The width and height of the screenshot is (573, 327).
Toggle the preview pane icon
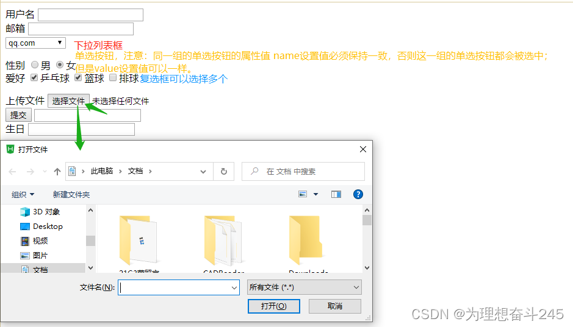click(336, 194)
